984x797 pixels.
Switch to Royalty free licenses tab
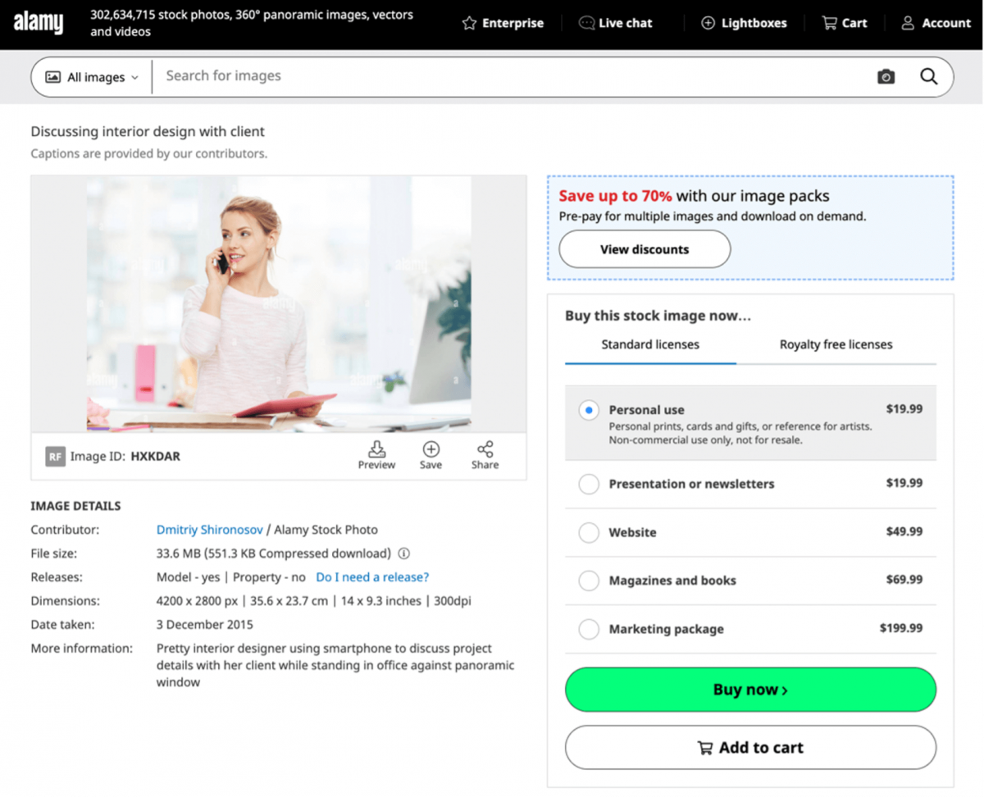[836, 344]
